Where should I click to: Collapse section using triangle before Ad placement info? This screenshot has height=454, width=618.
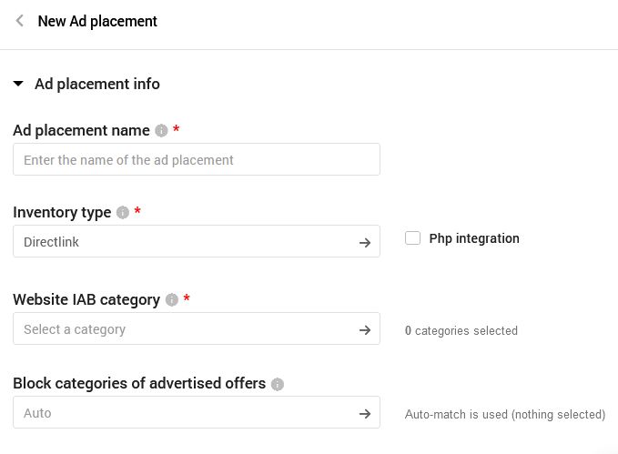point(18,84)
